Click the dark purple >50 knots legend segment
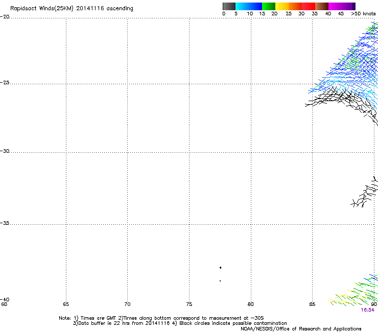 tap(354, 6)
